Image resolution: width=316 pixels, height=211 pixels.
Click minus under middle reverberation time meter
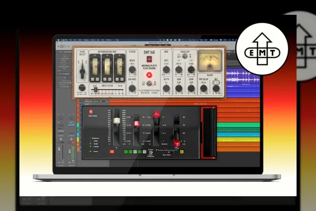pos(105,79)
